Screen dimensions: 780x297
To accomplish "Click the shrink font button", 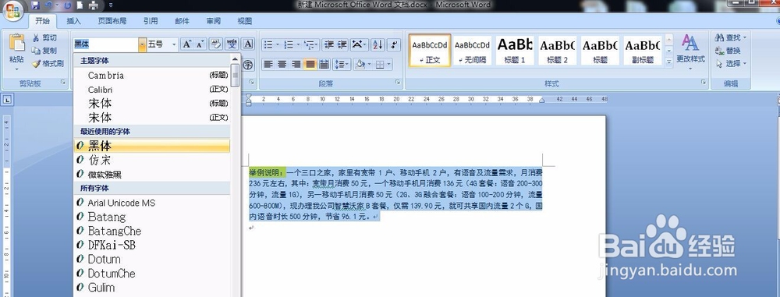I will [200, 44].
